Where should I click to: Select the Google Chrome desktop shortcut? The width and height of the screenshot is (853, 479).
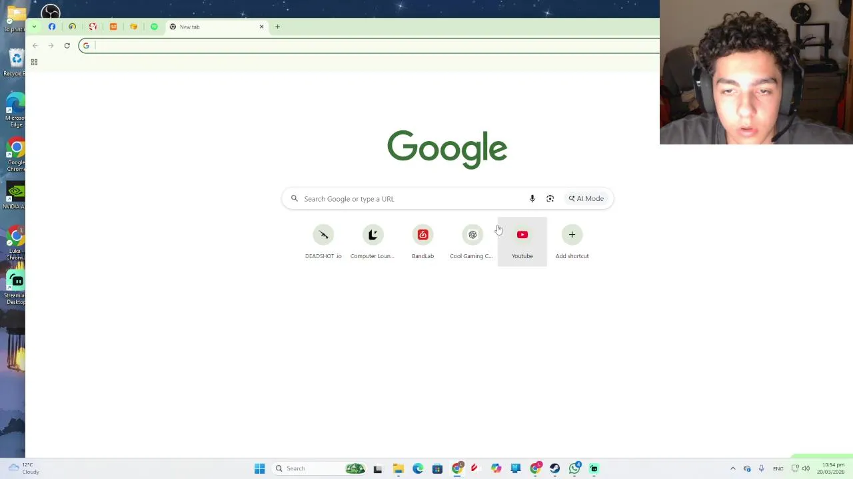15,156
